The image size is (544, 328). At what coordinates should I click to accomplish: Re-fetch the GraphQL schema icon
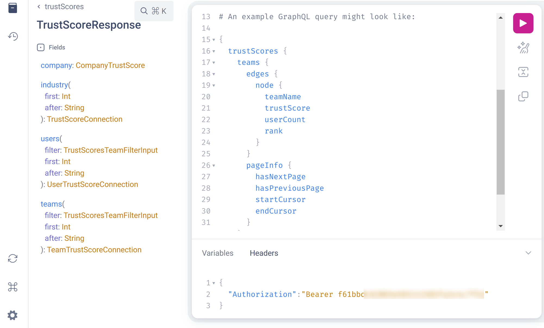[13, 258]
